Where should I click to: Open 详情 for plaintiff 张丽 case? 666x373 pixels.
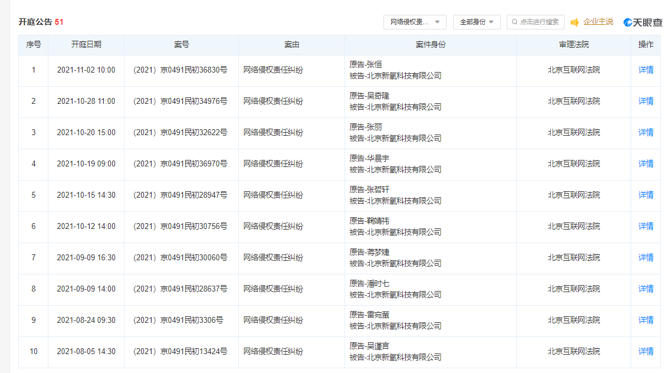(646, 132)
